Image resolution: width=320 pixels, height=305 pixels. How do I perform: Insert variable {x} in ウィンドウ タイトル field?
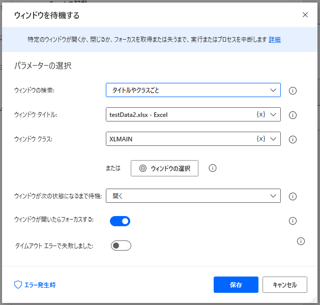point(260,114)
